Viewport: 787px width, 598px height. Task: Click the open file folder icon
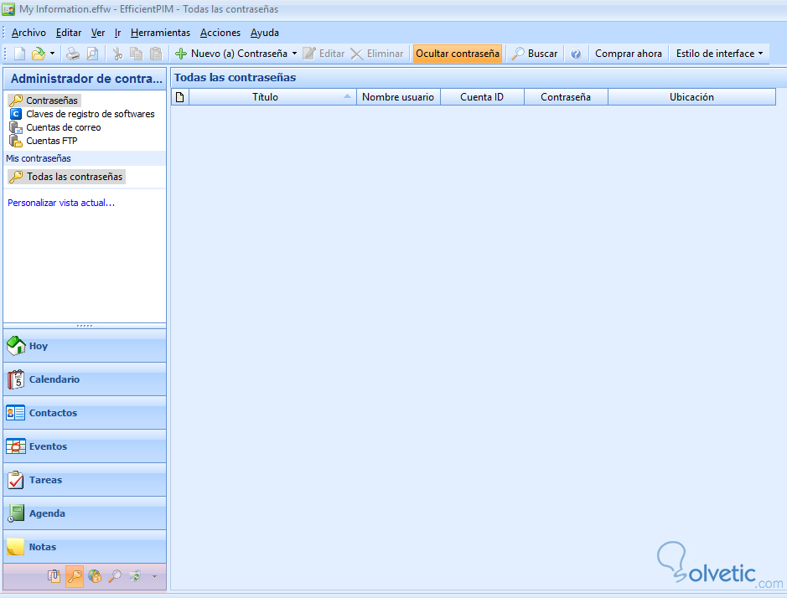[39, 54]
